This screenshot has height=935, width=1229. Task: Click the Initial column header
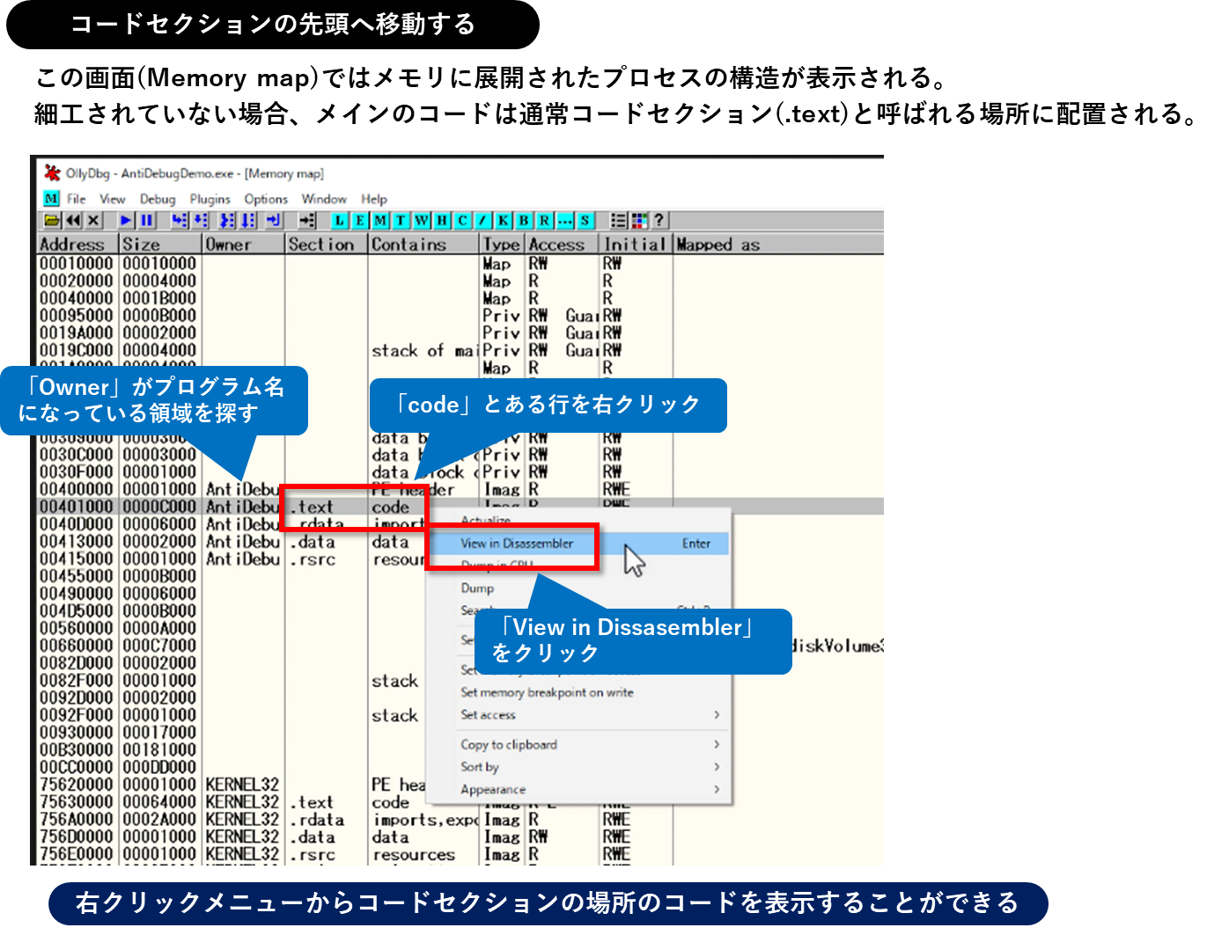pyautogui.click(x=637, y=245)
